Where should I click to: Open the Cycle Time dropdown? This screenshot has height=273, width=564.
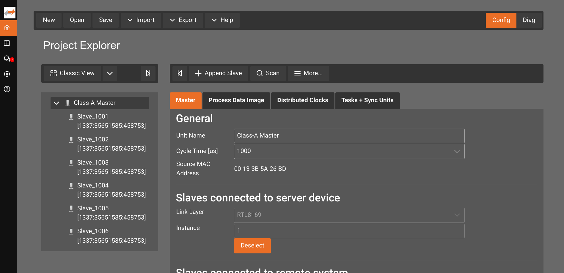coord(349,151)
